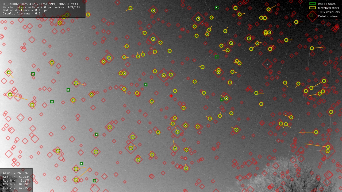Click the 'Catalog lim mag = 6.2' line
The height and width of the screenshot is (192, 342).
[x=22, y=13]
